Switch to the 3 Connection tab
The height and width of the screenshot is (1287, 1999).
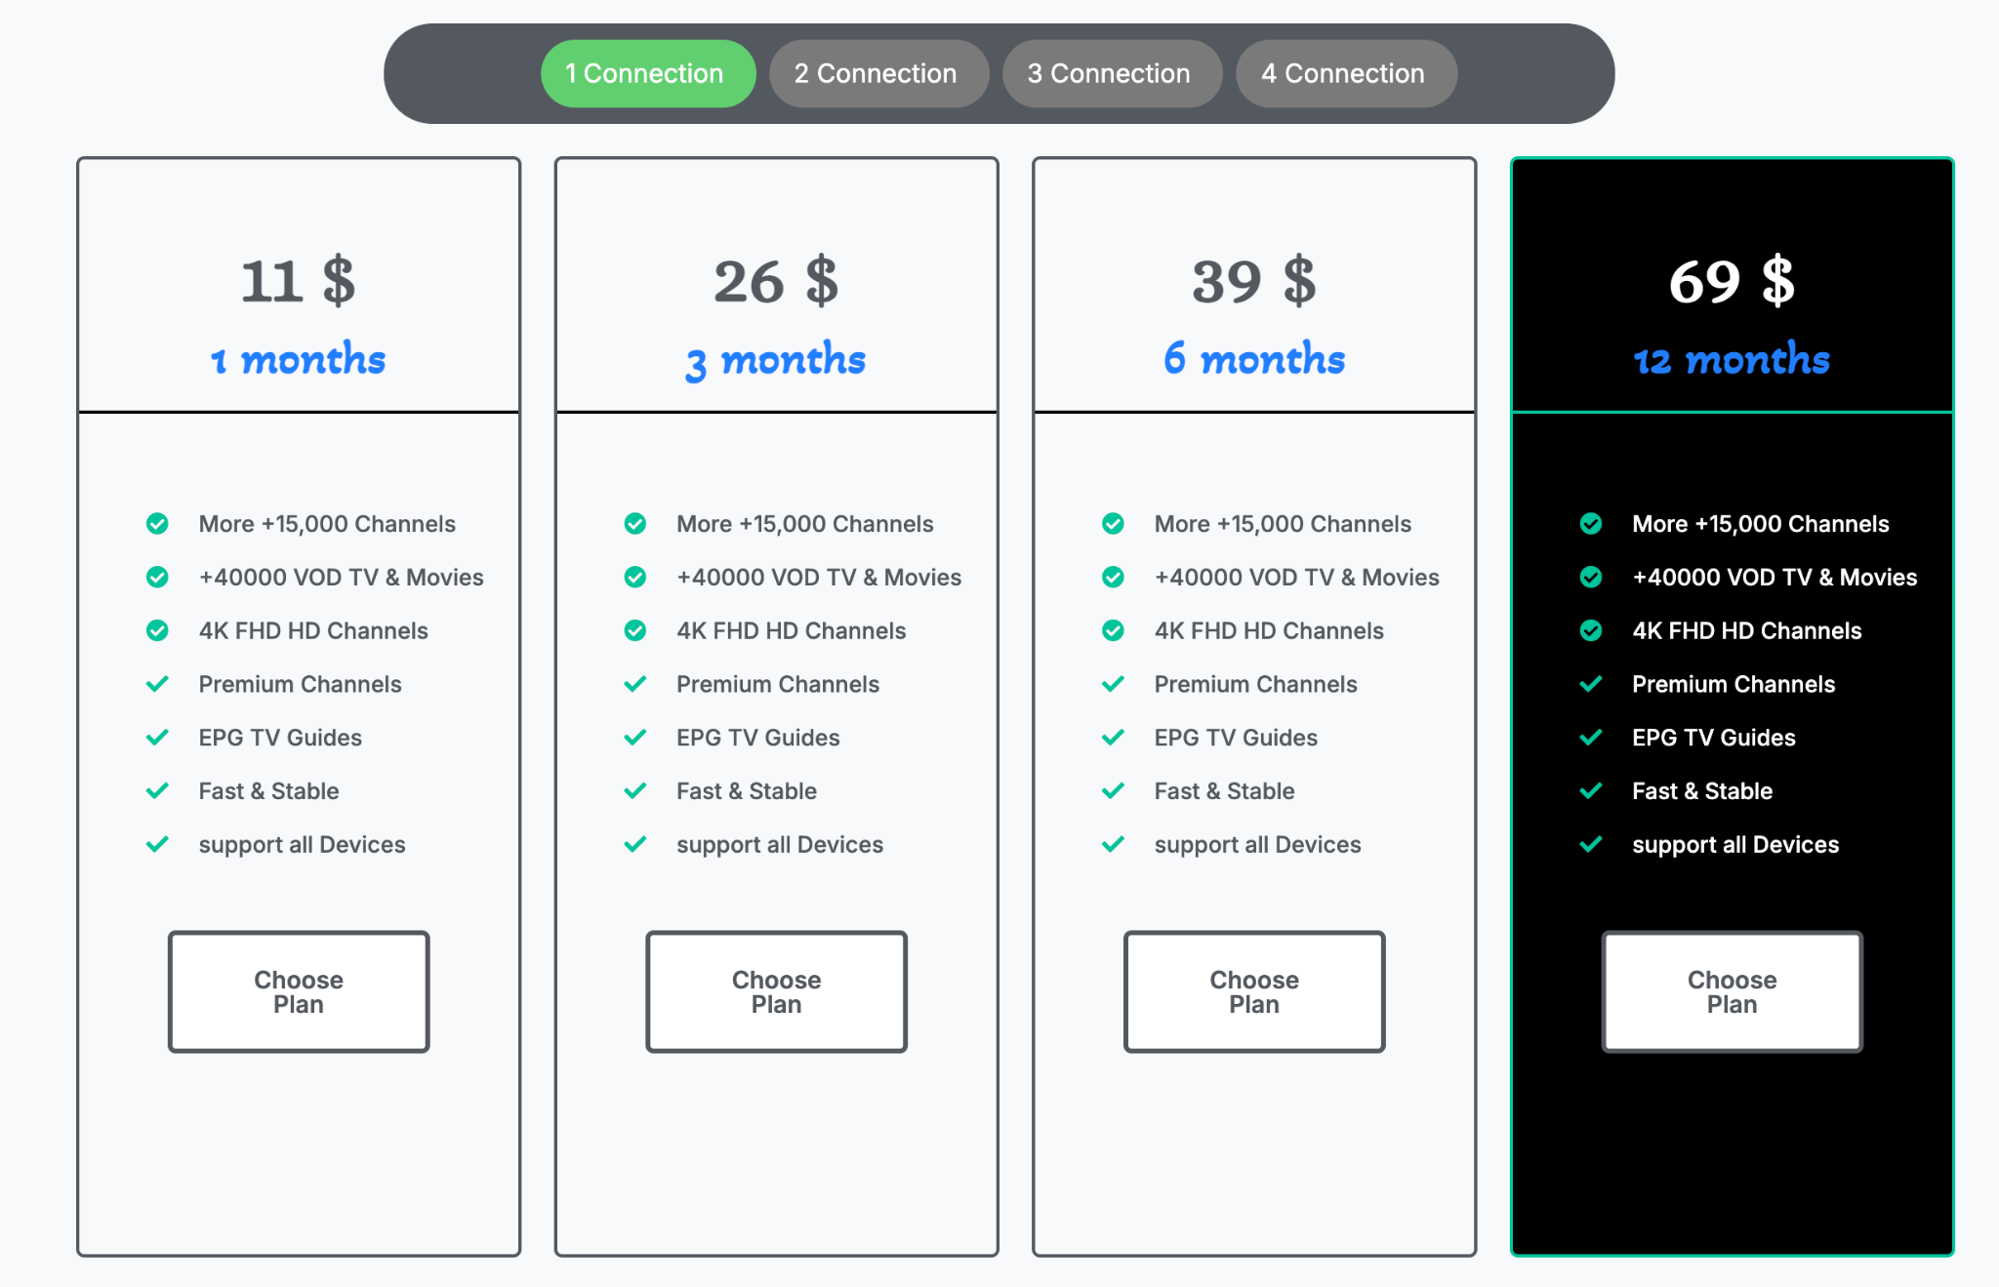coord(1111,72)
